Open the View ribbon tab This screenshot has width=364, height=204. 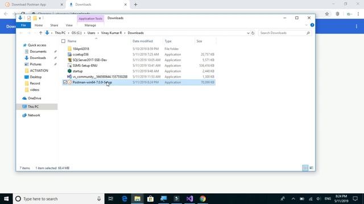[69, 25]
